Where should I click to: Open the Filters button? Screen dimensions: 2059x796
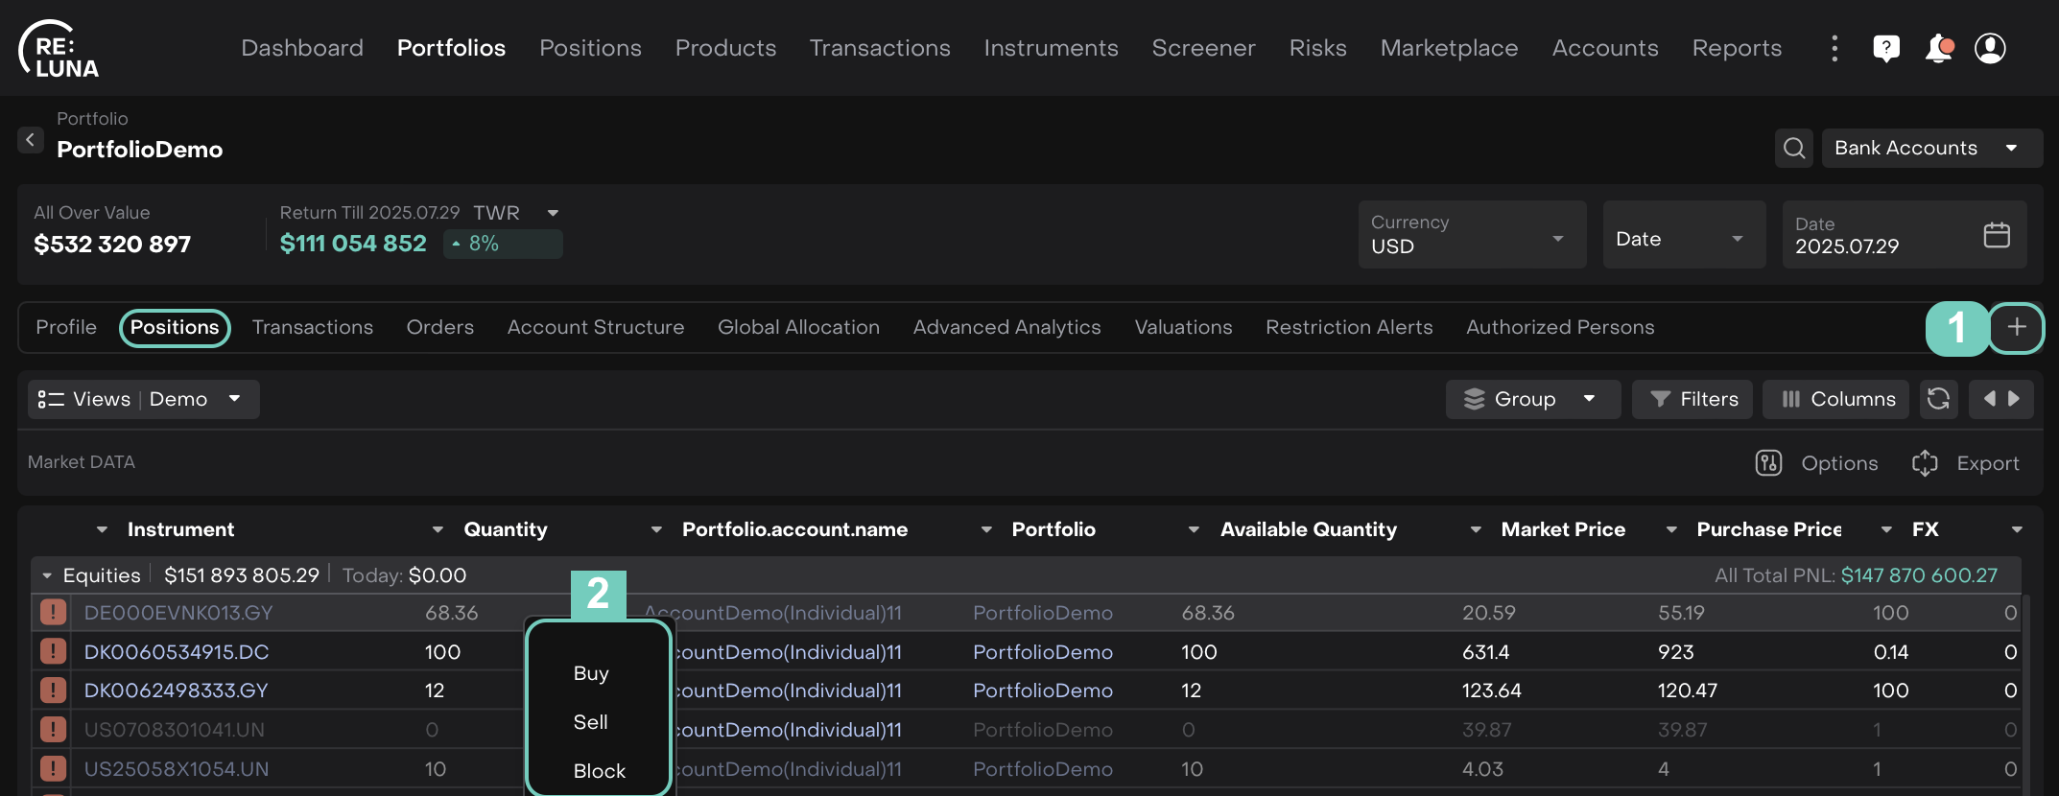click(x=1693, y=399)
